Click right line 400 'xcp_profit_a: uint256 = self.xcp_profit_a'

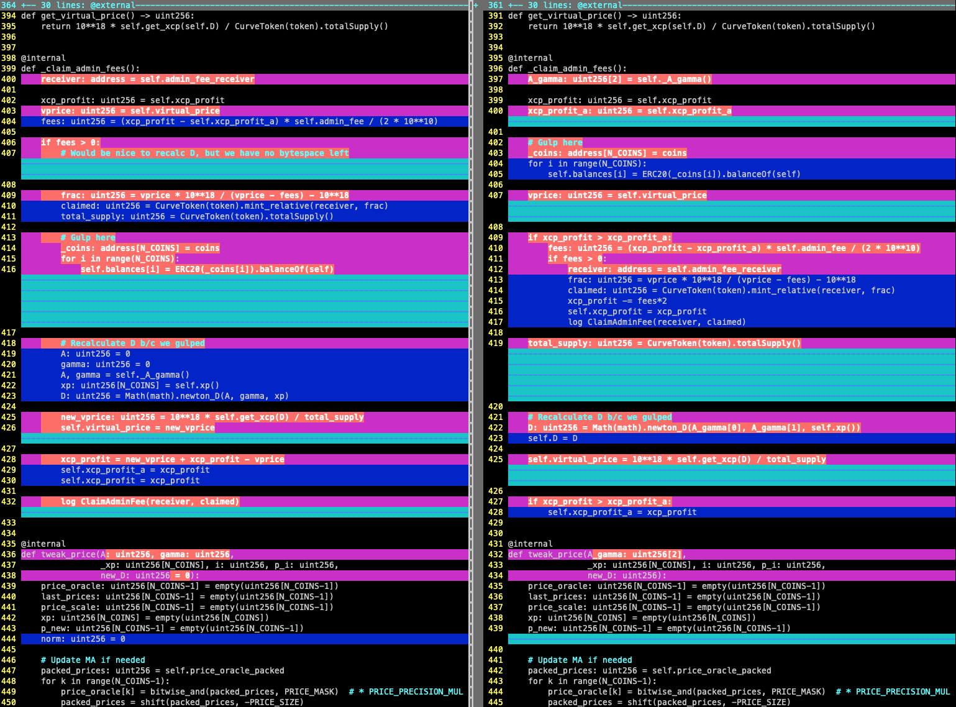(630, 111)
